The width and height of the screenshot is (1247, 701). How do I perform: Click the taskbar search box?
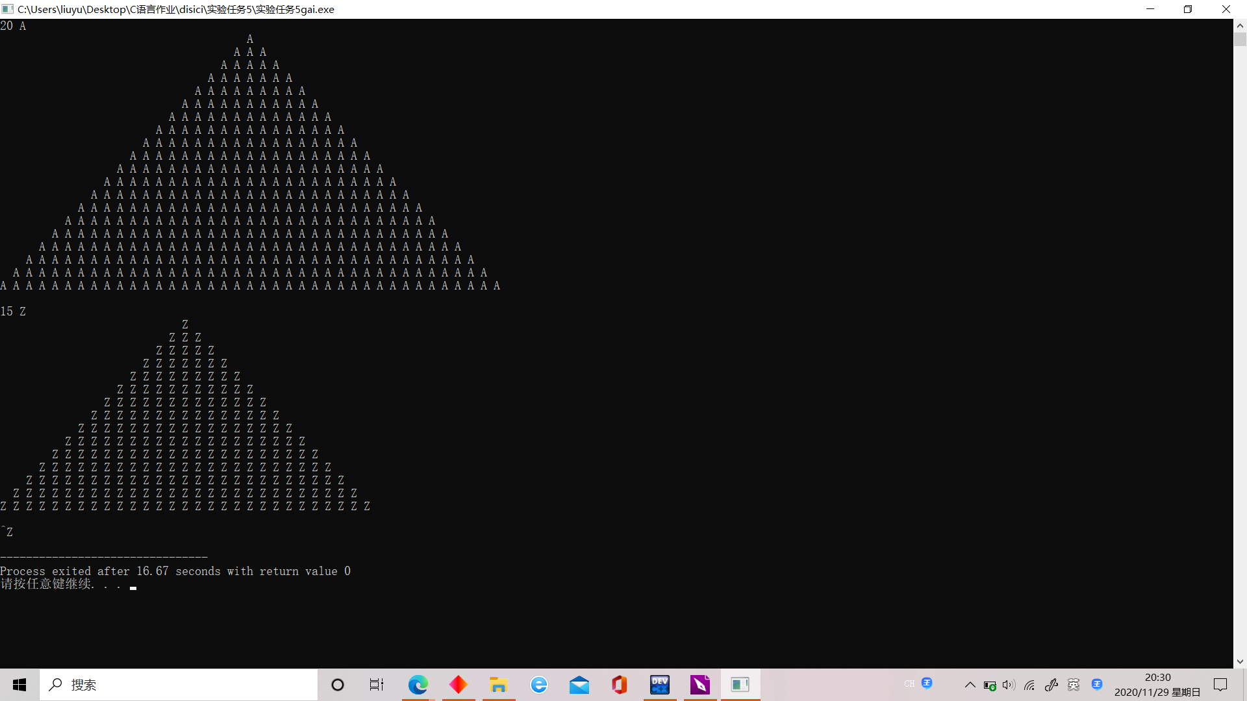click(x=179, y=685)
